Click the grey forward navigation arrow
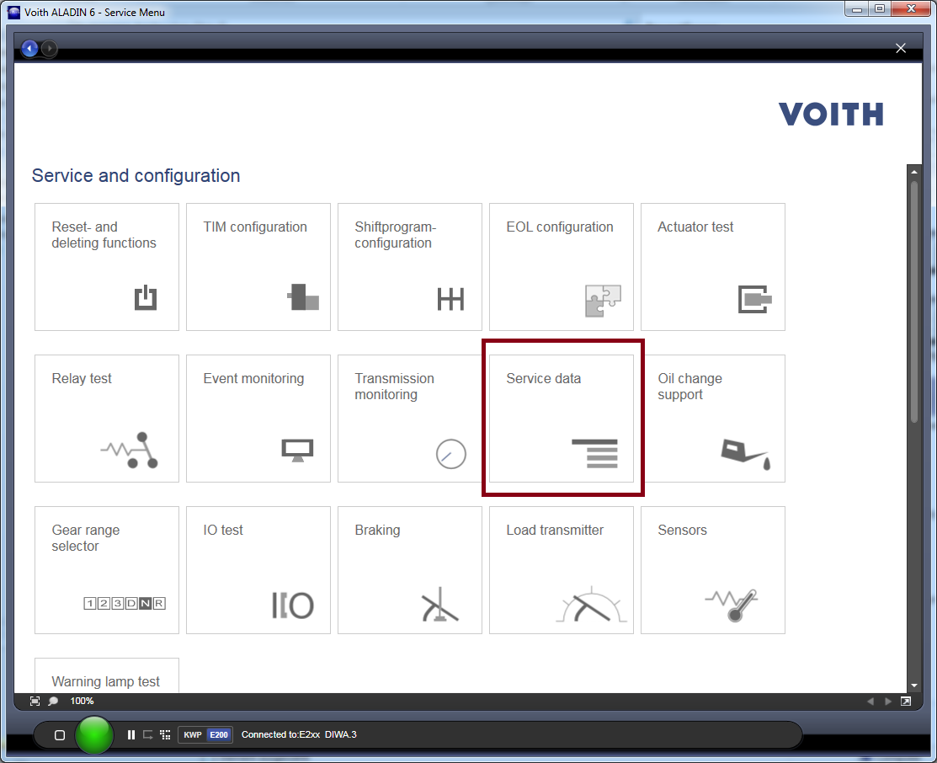 [x=50, y=48]
